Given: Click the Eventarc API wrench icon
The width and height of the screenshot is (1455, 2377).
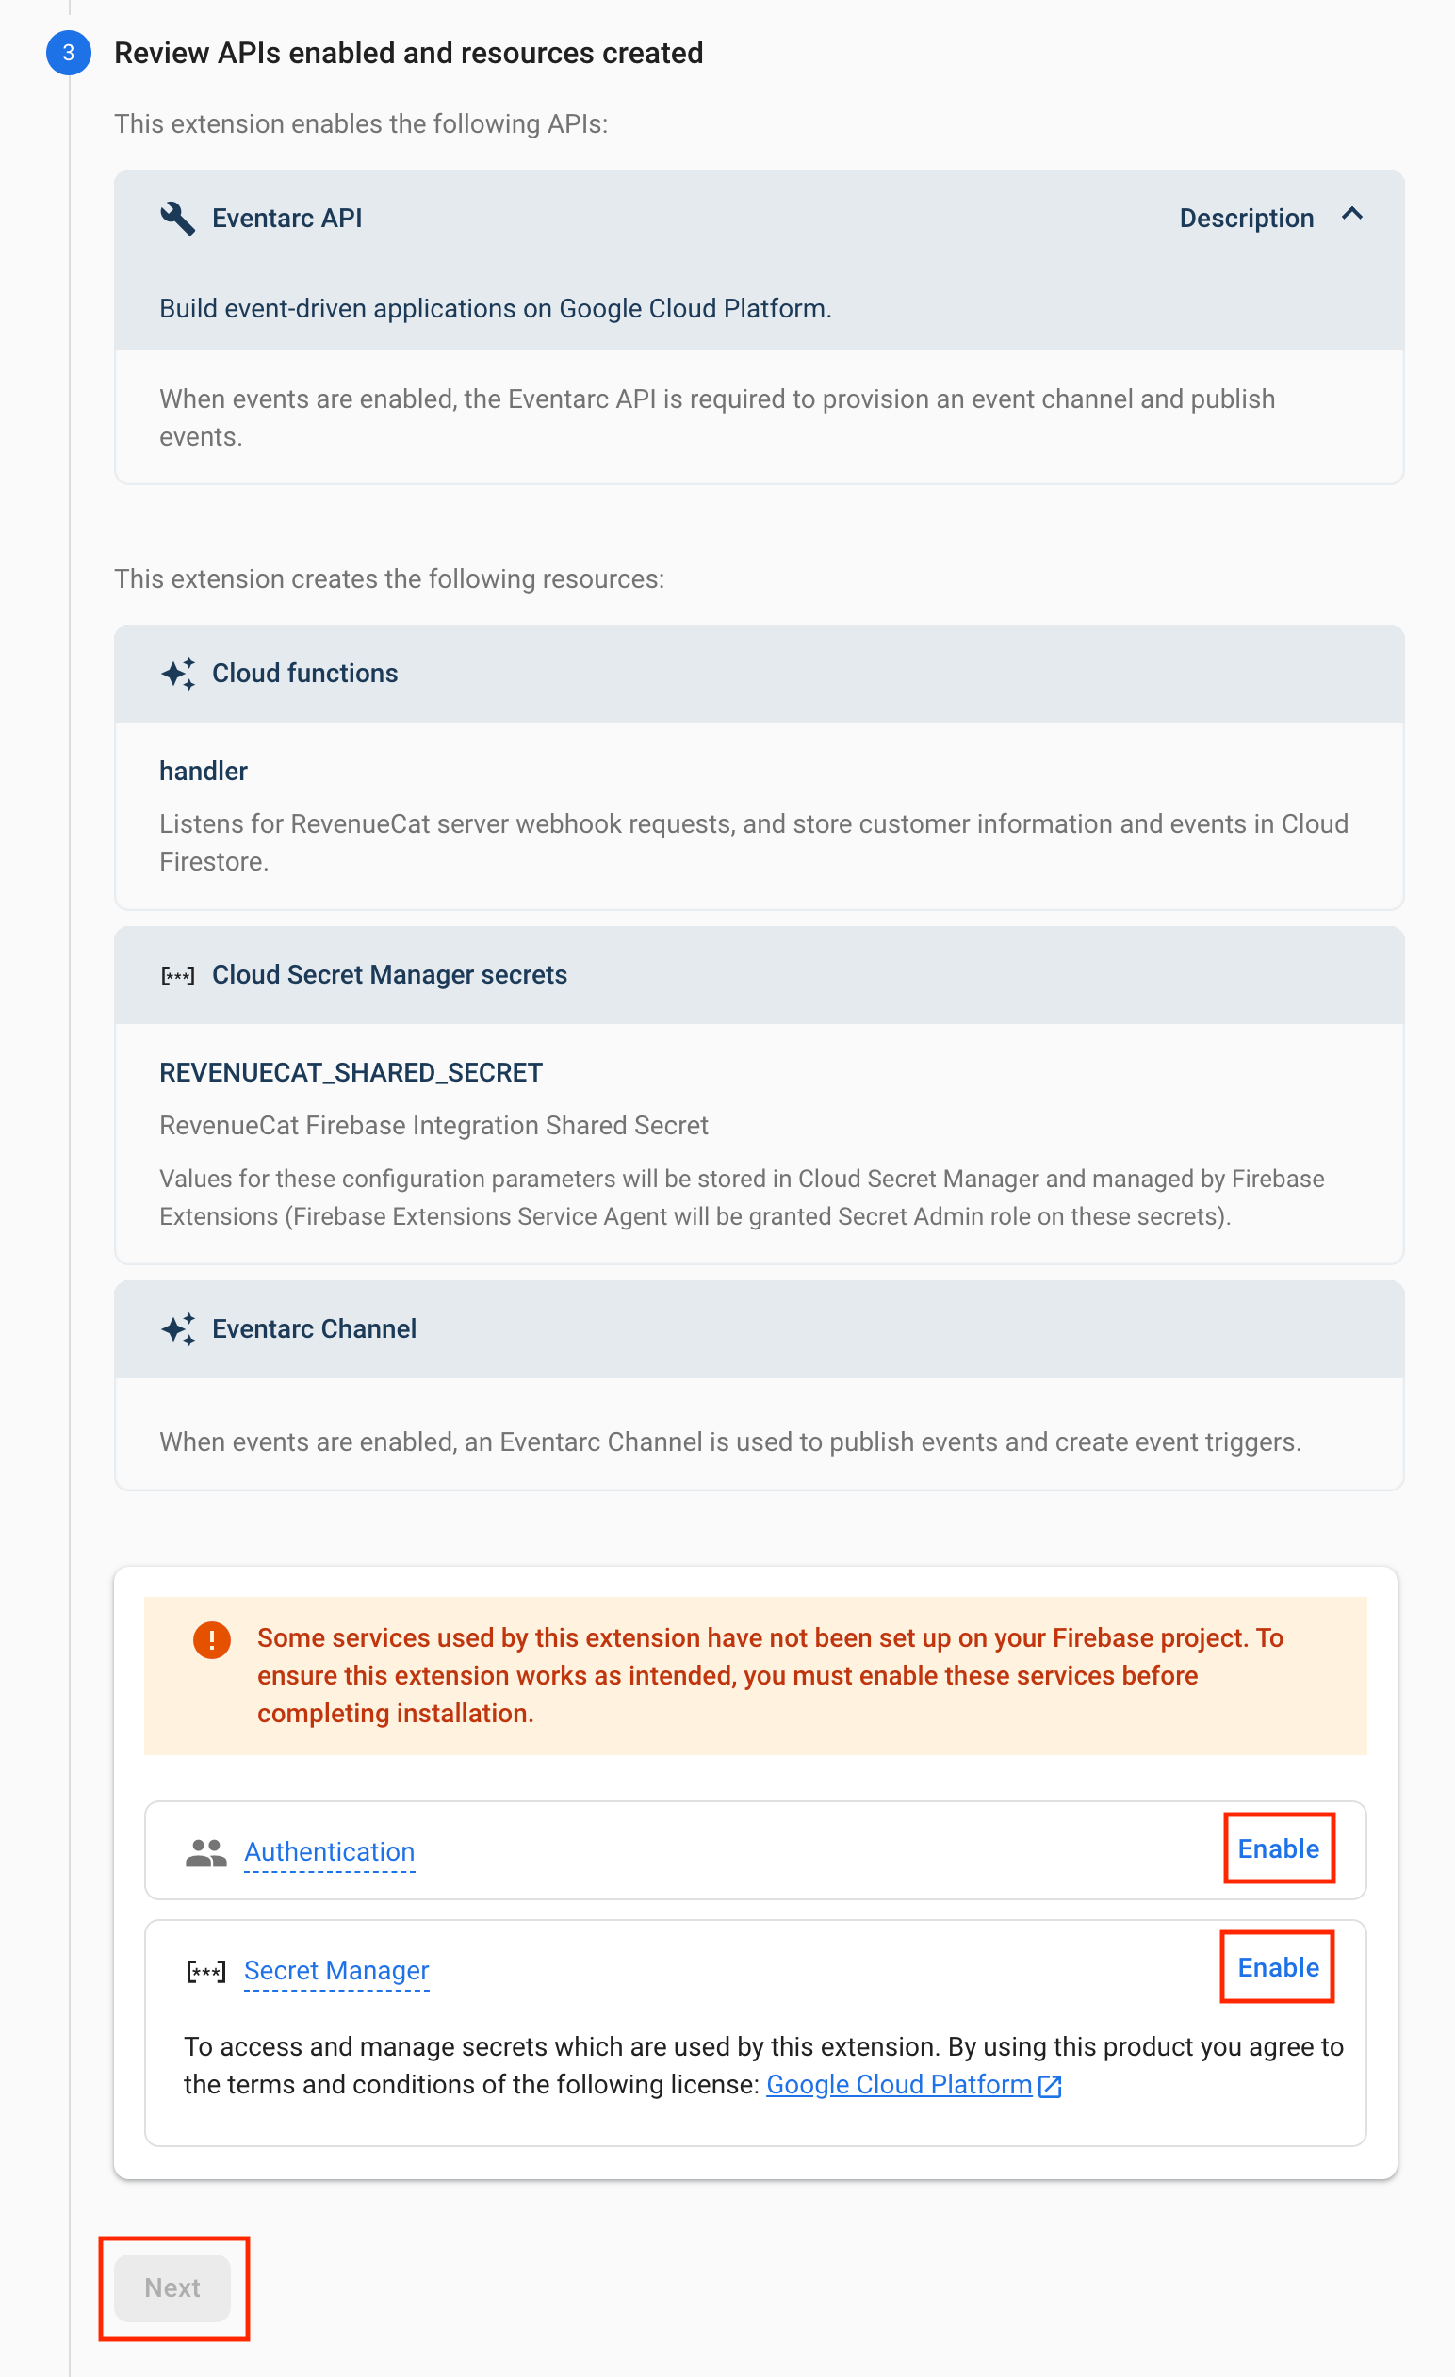Looking at the screenshot, I should pos(177,218).
